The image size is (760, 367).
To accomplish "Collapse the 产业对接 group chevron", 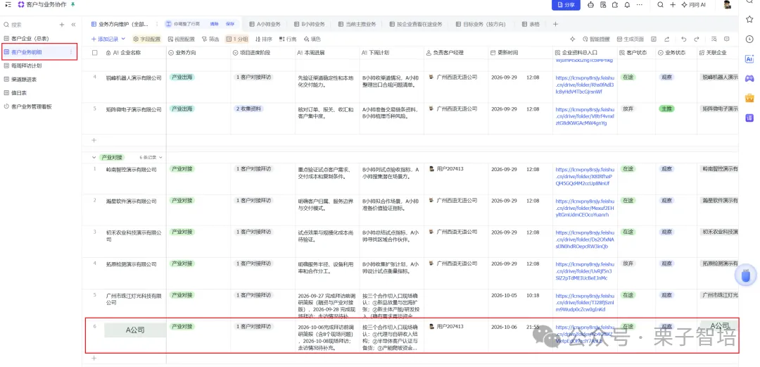I will [x=94, y=157].
